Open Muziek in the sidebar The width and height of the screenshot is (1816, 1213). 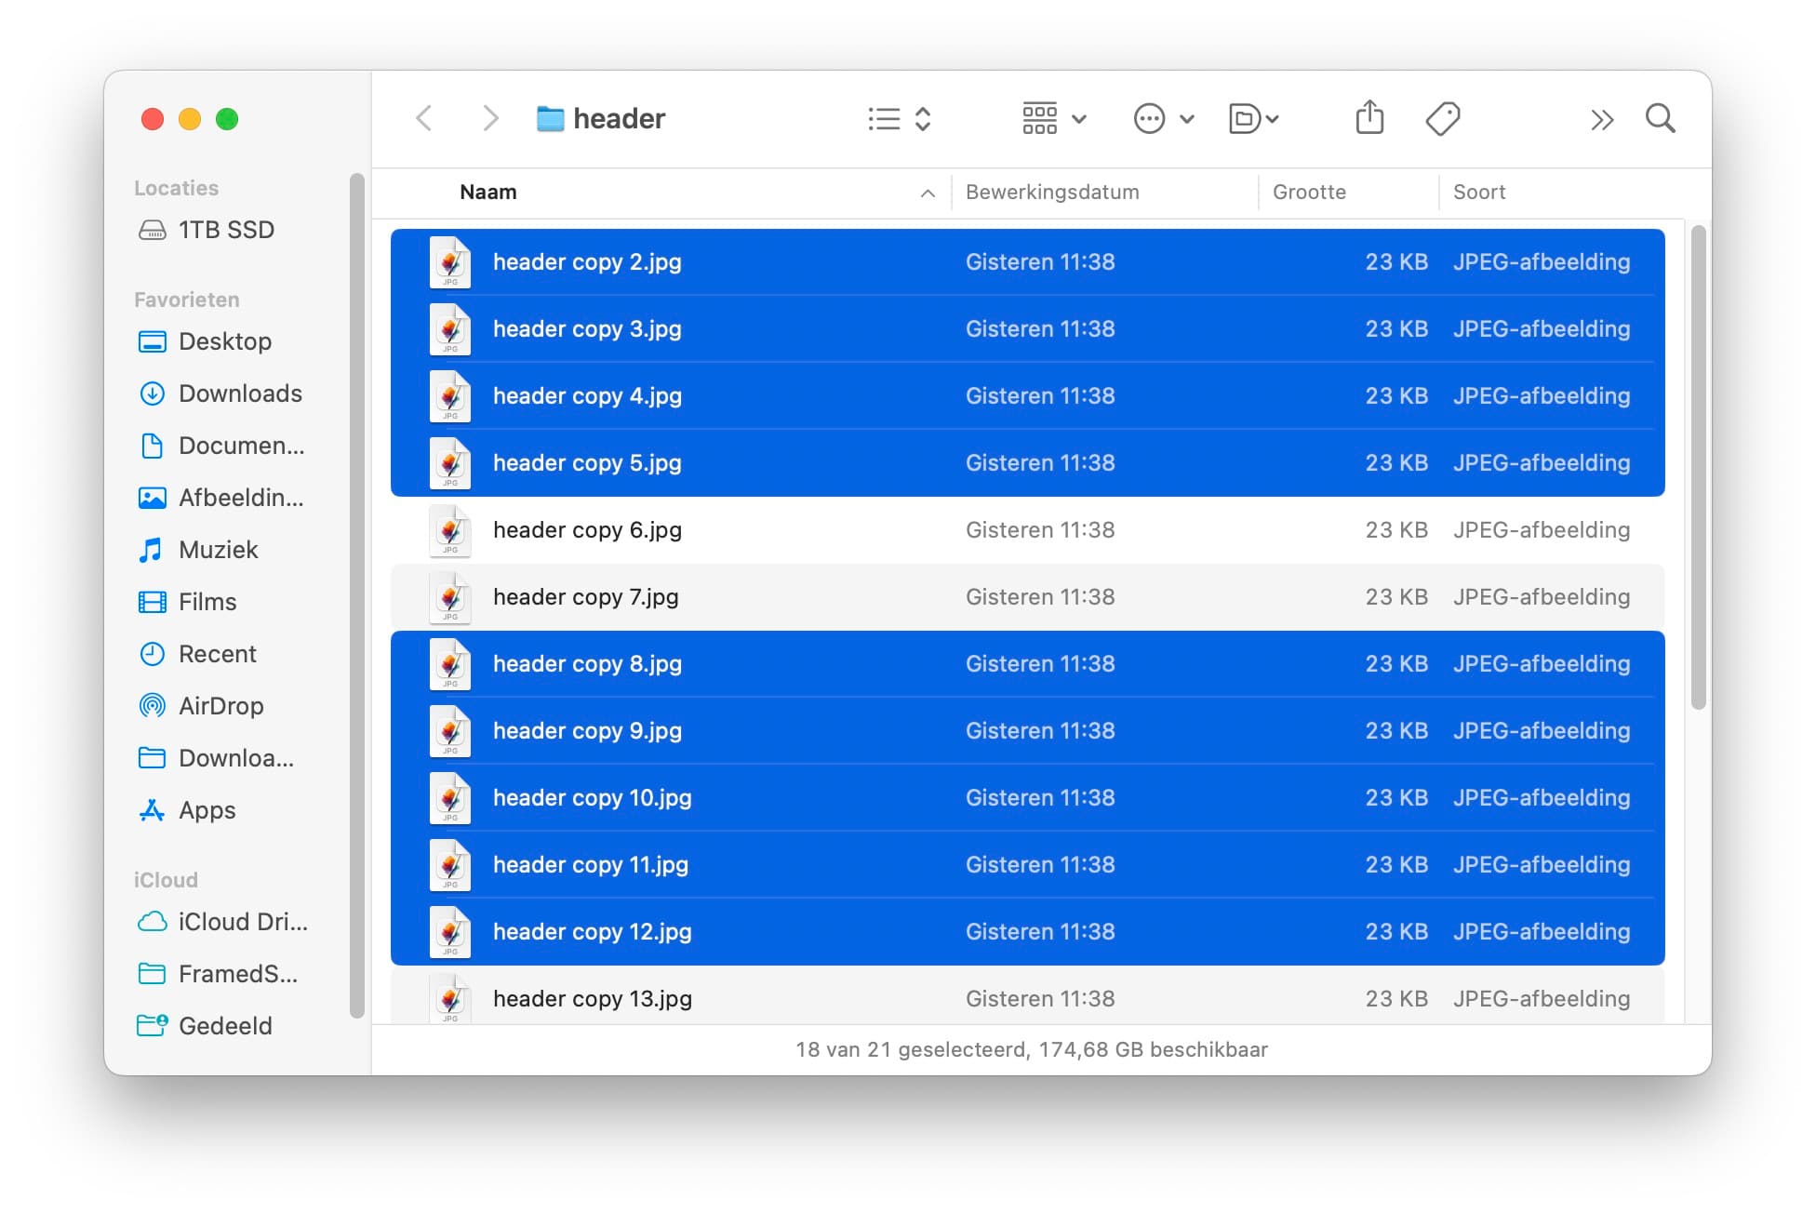point(218,550)
